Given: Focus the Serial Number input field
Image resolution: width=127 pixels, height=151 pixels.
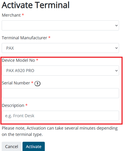Looking at the screenshot, I should coord(60,93).
